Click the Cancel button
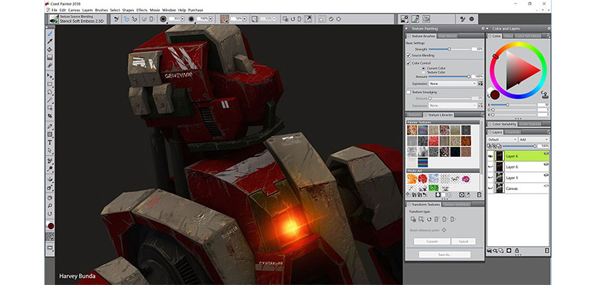The height and width of the screenshot is (285, 596). [x=463, y=241]
